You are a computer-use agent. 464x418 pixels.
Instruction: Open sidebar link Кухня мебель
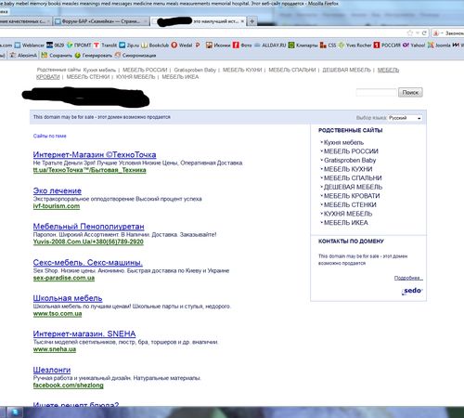pos(343,142)
